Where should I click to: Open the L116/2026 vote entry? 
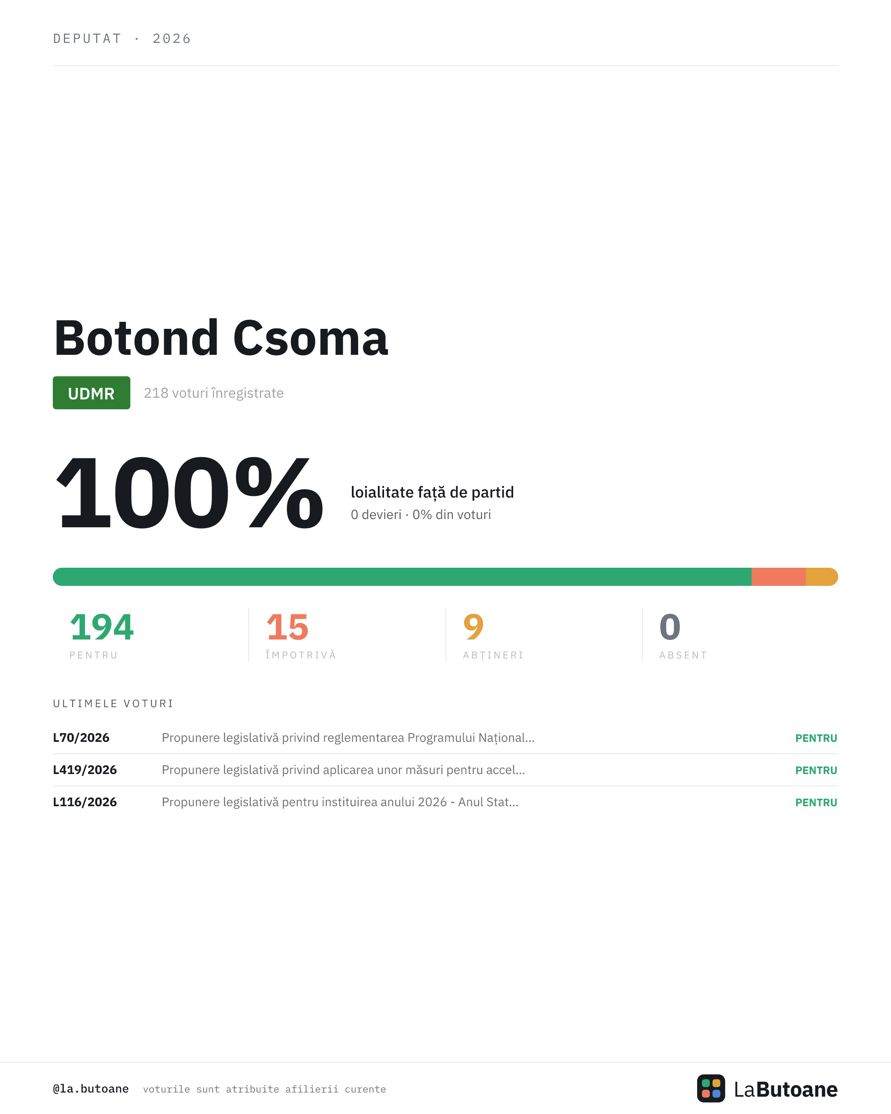445,802
